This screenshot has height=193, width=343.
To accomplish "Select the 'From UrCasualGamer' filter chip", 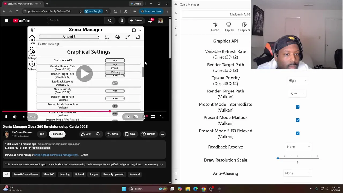I will (x=26, y=175).
